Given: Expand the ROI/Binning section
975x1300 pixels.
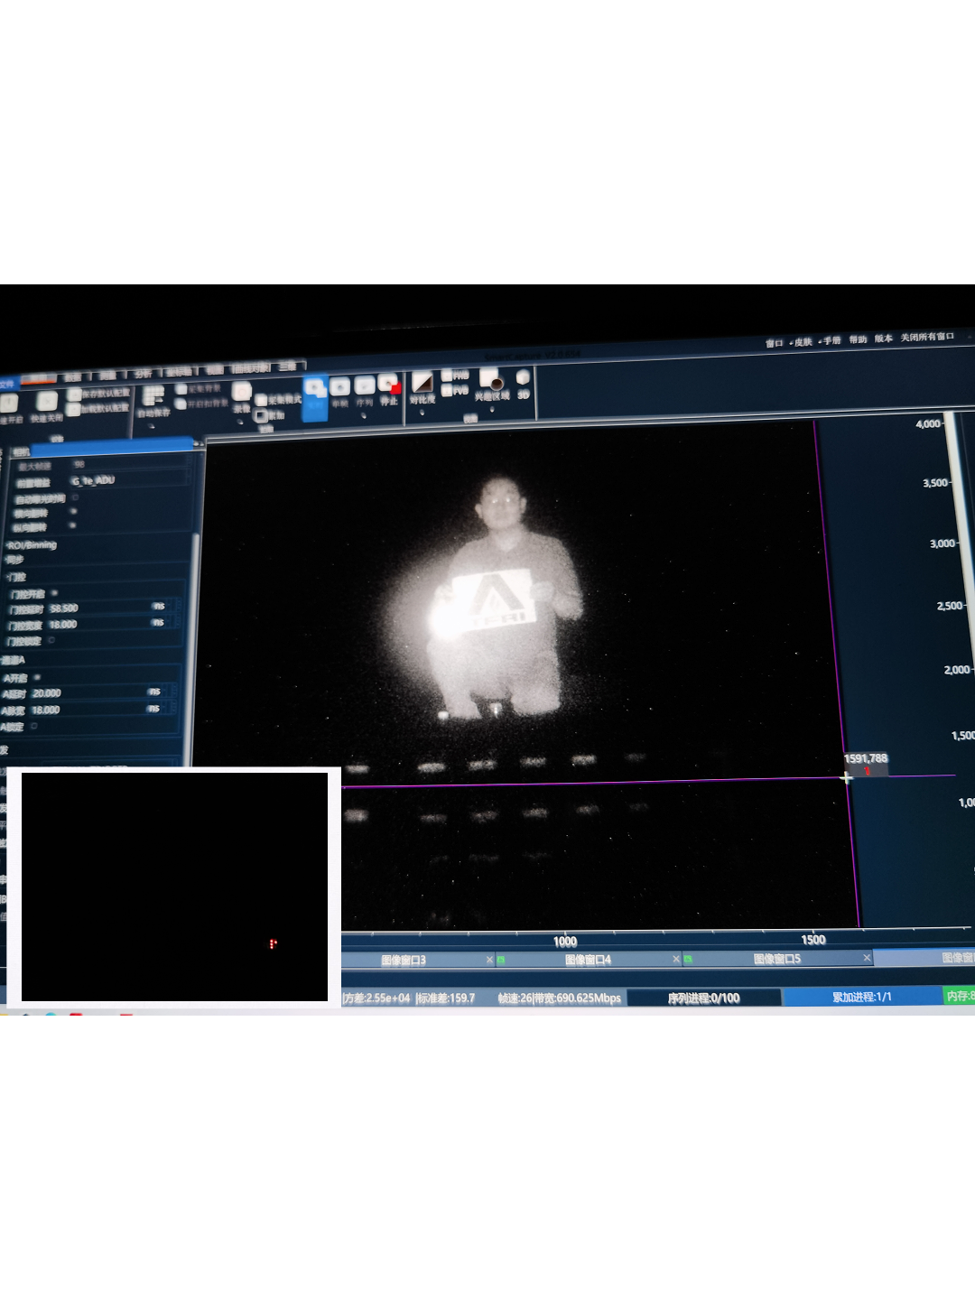Looking at the screenshot, I should click(x=32, y=544).
